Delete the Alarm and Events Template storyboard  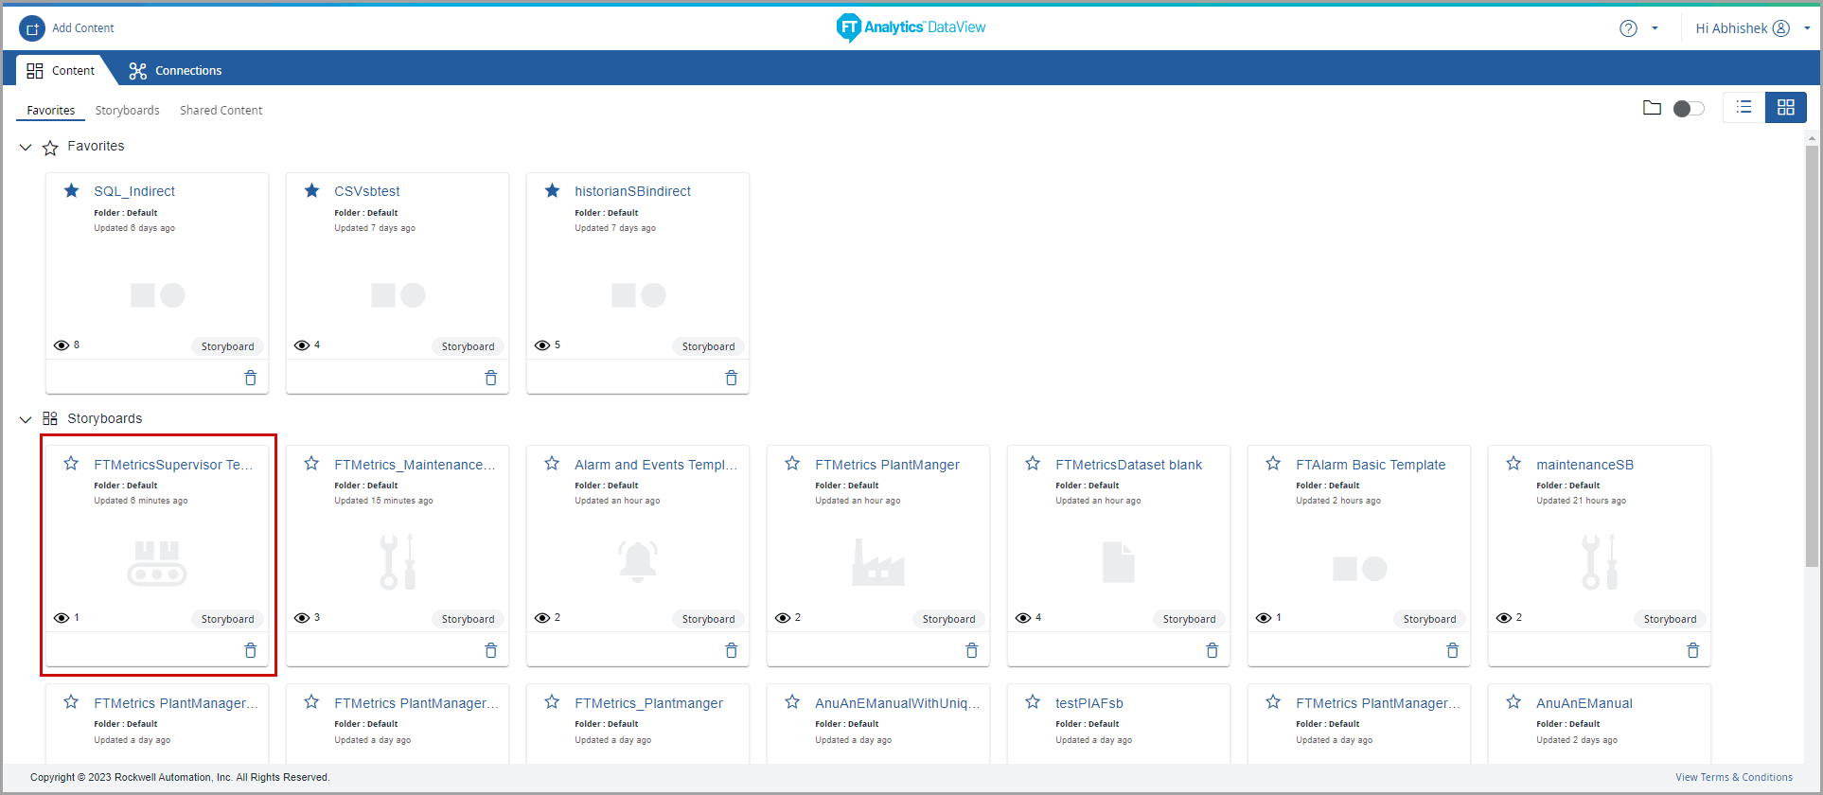click(732, 650)
